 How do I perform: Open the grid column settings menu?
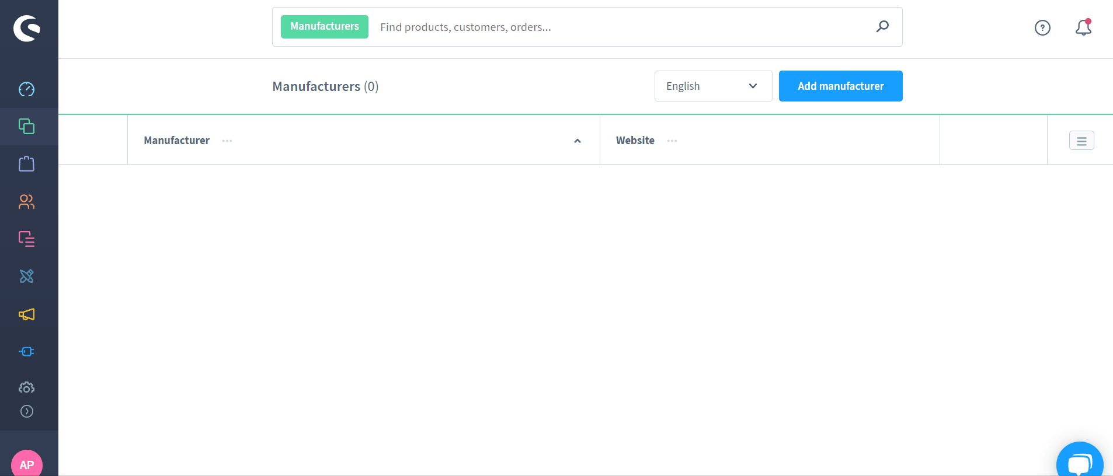(x=1081, y=141)
